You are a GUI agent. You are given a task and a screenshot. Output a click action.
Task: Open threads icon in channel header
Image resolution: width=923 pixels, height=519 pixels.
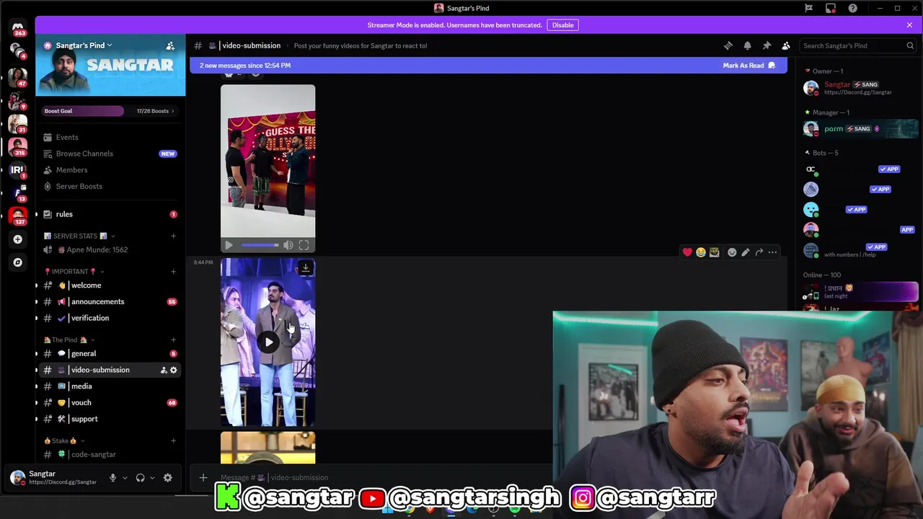[728, 45]
